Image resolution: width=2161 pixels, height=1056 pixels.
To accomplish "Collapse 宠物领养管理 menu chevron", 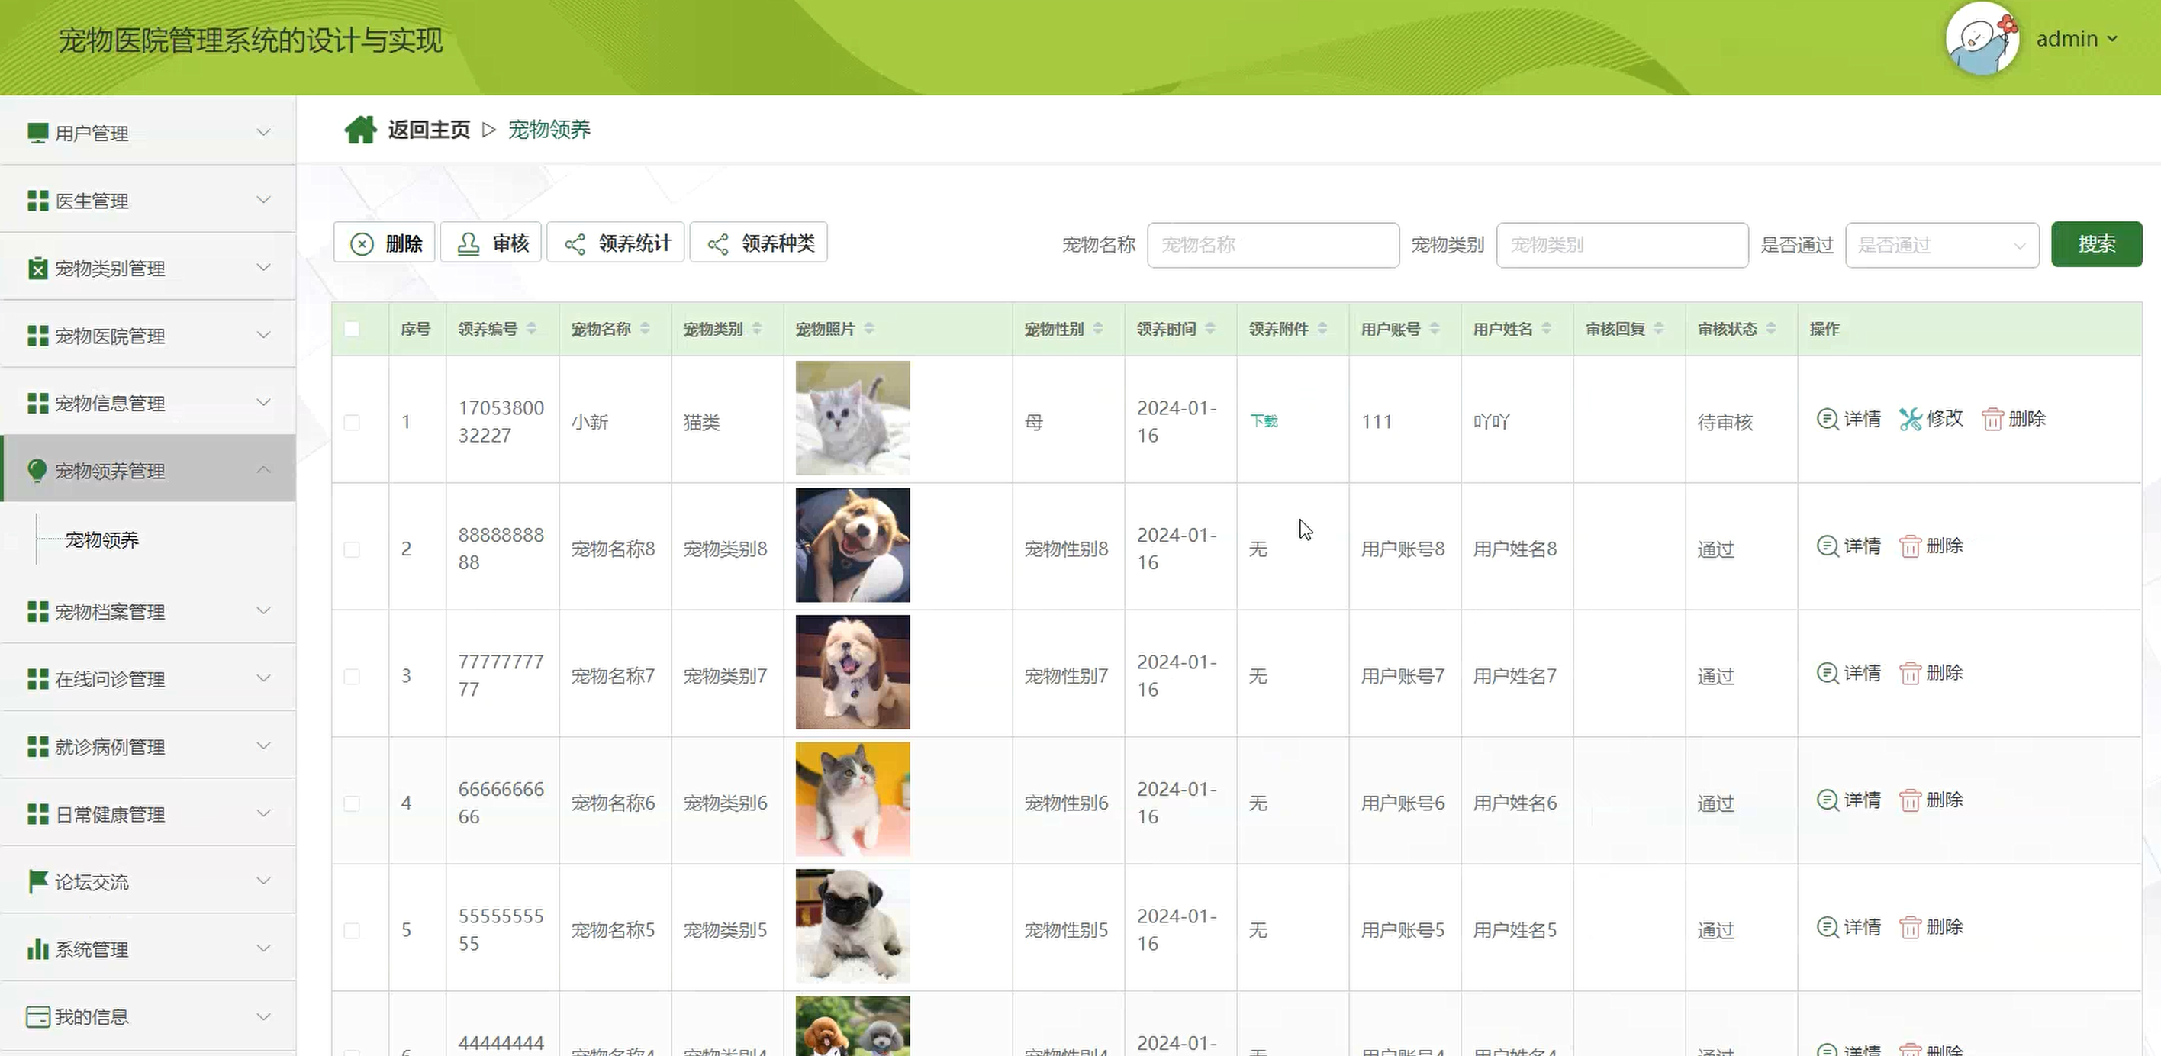I will [263, 470].
